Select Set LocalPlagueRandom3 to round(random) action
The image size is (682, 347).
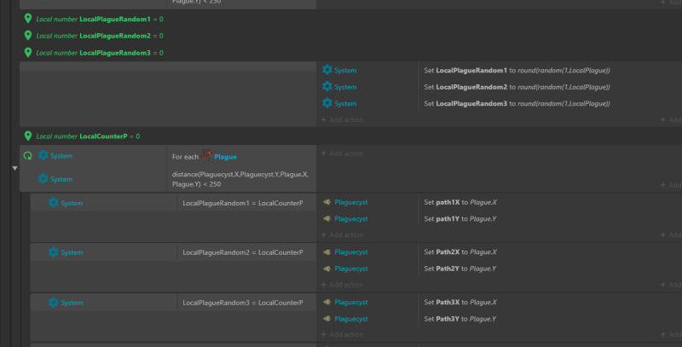(517, 103)
